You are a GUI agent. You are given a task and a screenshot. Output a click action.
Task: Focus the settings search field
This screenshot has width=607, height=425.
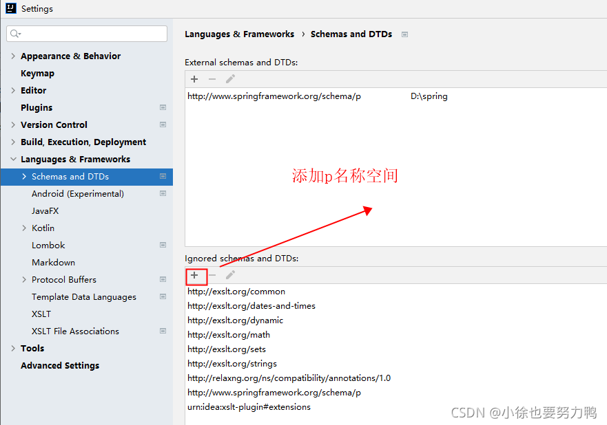click(x=87, y=34)
